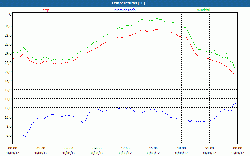The image size is (250, 156).
Task: Click the 06:00 time axis label
Action: (x=69, y=149)
